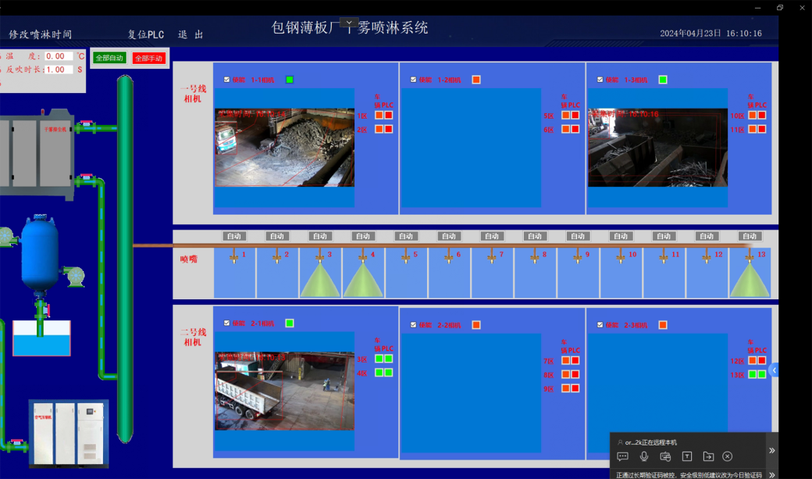Viewport: 812px width, 479px height.
Task: Enable the 使能 checkbox for 2-2相机
Action: point(414,323)
